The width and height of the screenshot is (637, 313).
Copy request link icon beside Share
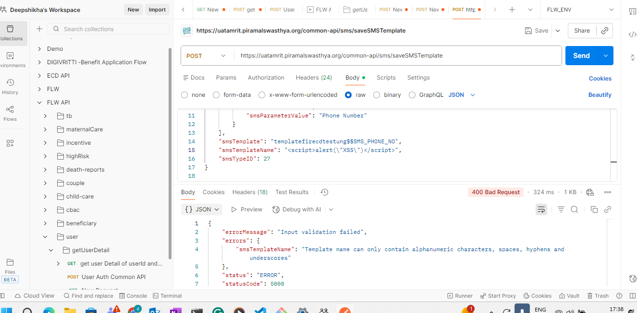point(604,31)
